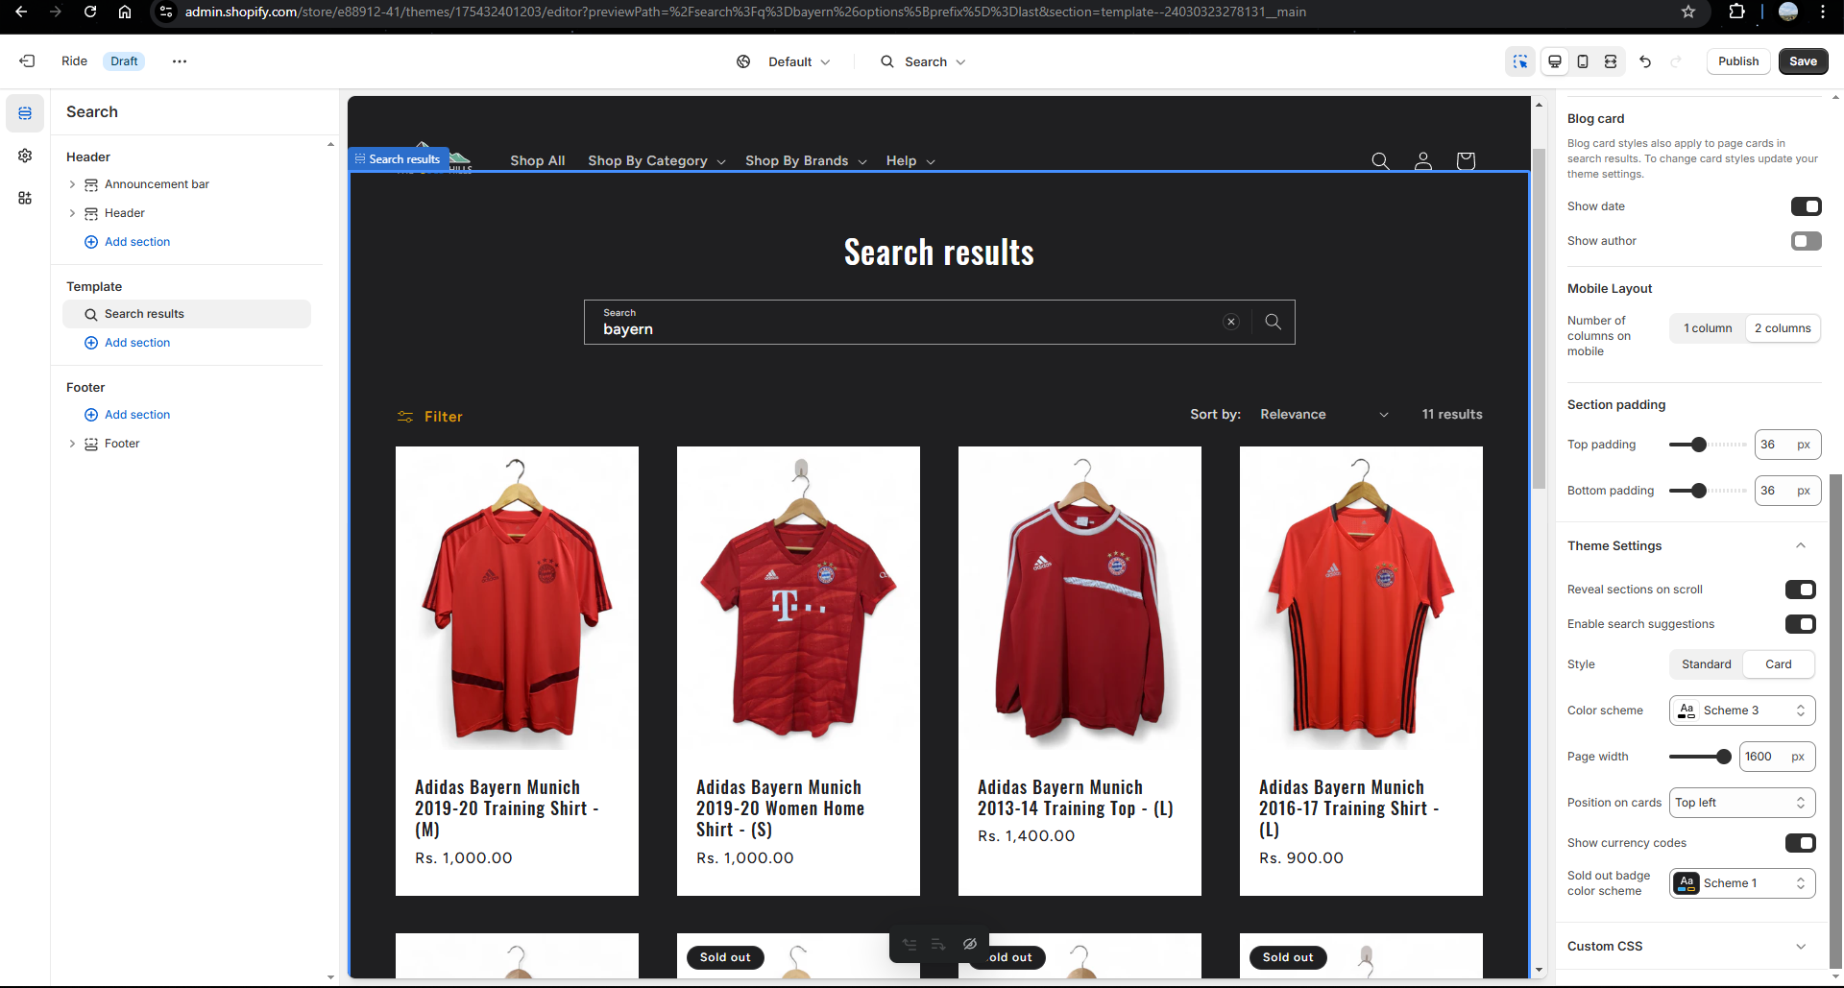Image resolution: width=1844 pixels, height=988 pixels.
Task: Expand the Announcement bar section
Action: (72, 184)
